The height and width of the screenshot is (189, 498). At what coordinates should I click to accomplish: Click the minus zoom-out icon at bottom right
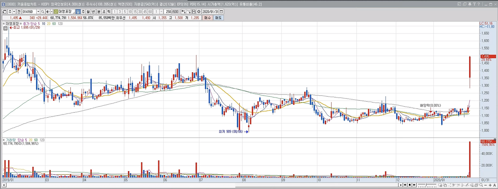(486, 185)
